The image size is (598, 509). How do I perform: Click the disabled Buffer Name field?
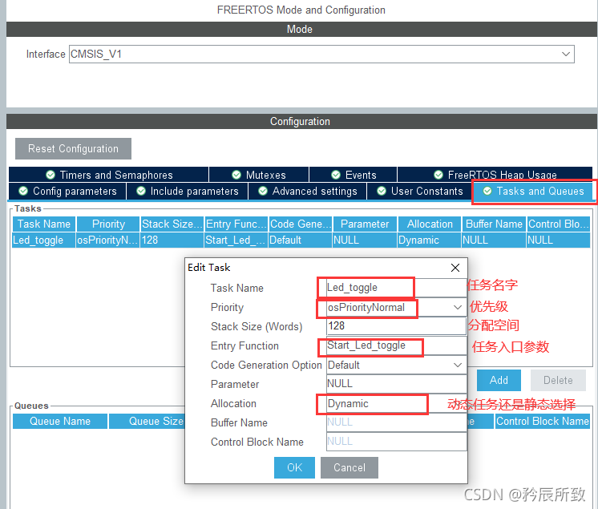[x=396, y=422]
